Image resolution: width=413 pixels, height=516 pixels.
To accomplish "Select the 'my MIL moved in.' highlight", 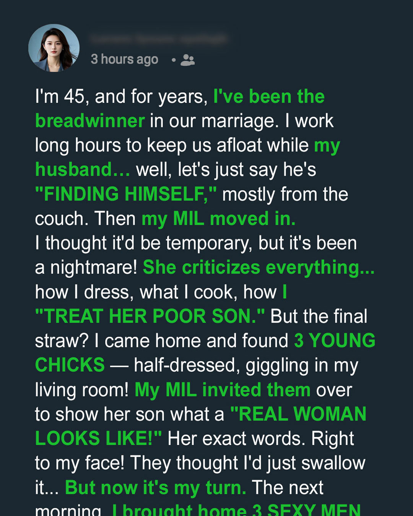I will pyautogui.click(x=218, y=219).
